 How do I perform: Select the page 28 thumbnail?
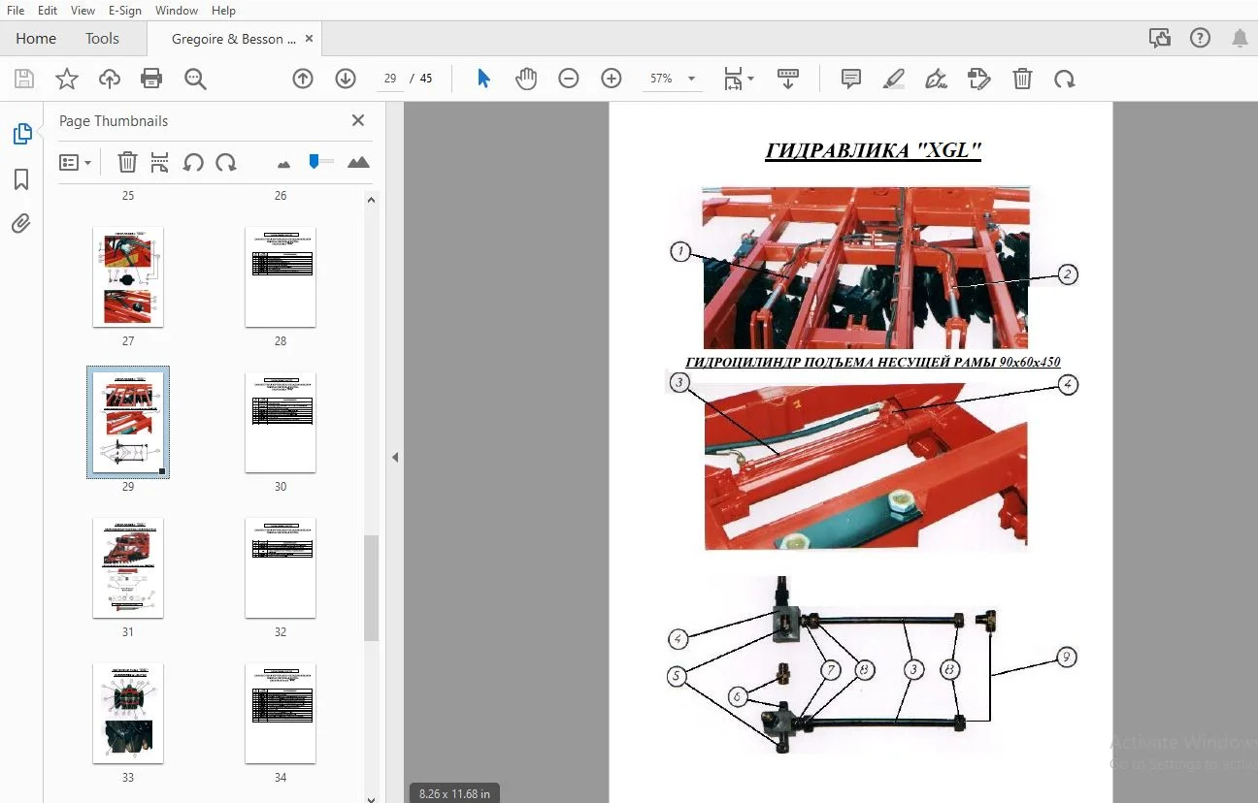tap(281, 277)
